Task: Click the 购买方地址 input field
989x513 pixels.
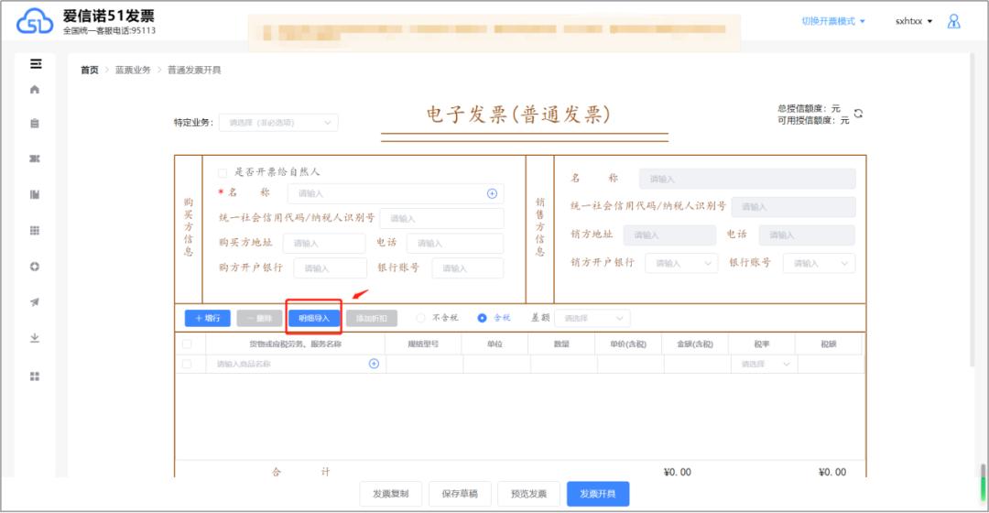Action: click(324, 243)
